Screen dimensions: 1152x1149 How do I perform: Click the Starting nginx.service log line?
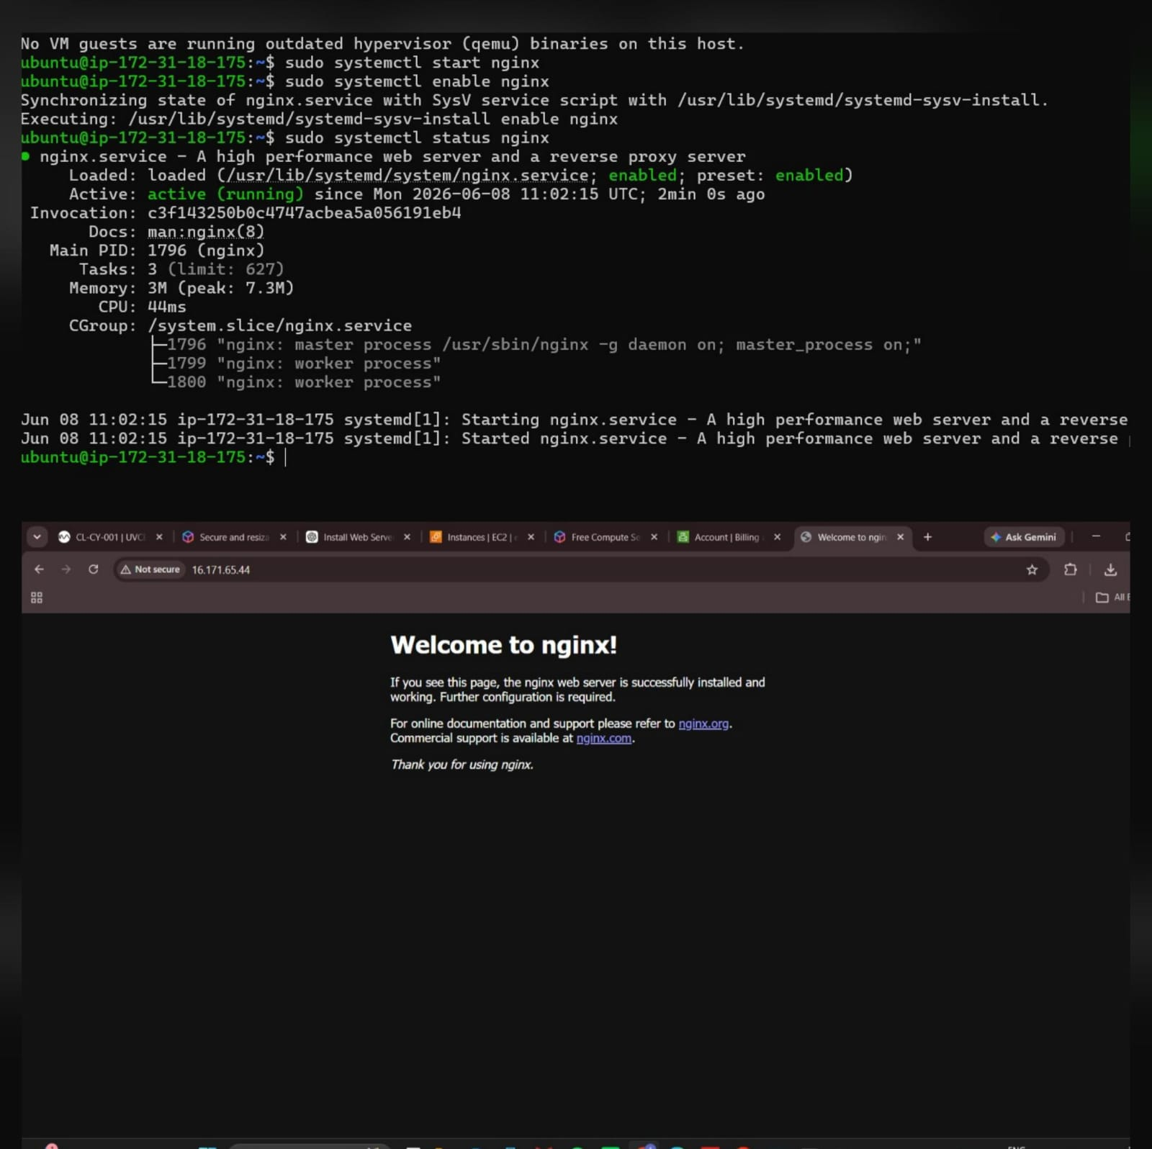[x=575, y=420]
